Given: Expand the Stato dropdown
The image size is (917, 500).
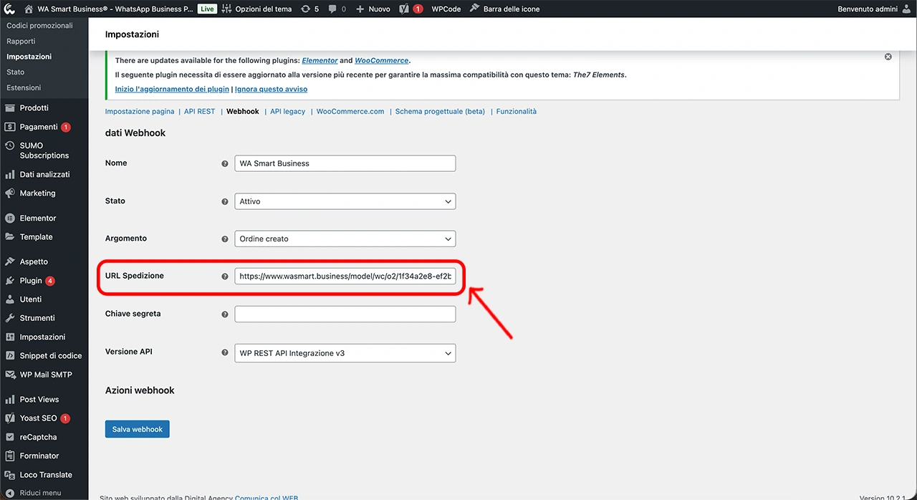Looking at the screenshot, I should tap(345, 201).
